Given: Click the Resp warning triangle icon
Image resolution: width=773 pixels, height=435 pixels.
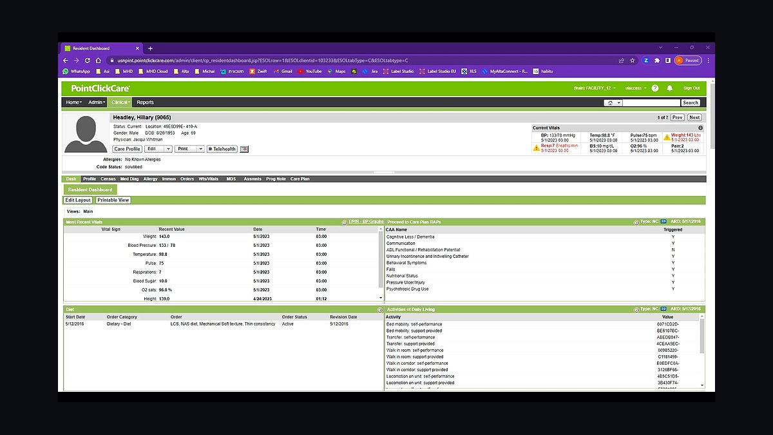Looking at the screenshot, I should (x=537, y=148).
